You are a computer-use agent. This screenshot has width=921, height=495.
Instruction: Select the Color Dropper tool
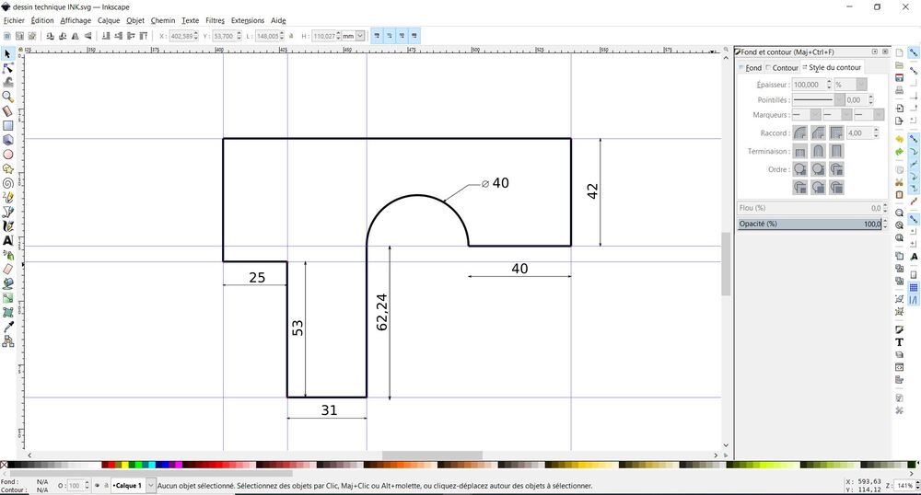[x=7, y=327]
